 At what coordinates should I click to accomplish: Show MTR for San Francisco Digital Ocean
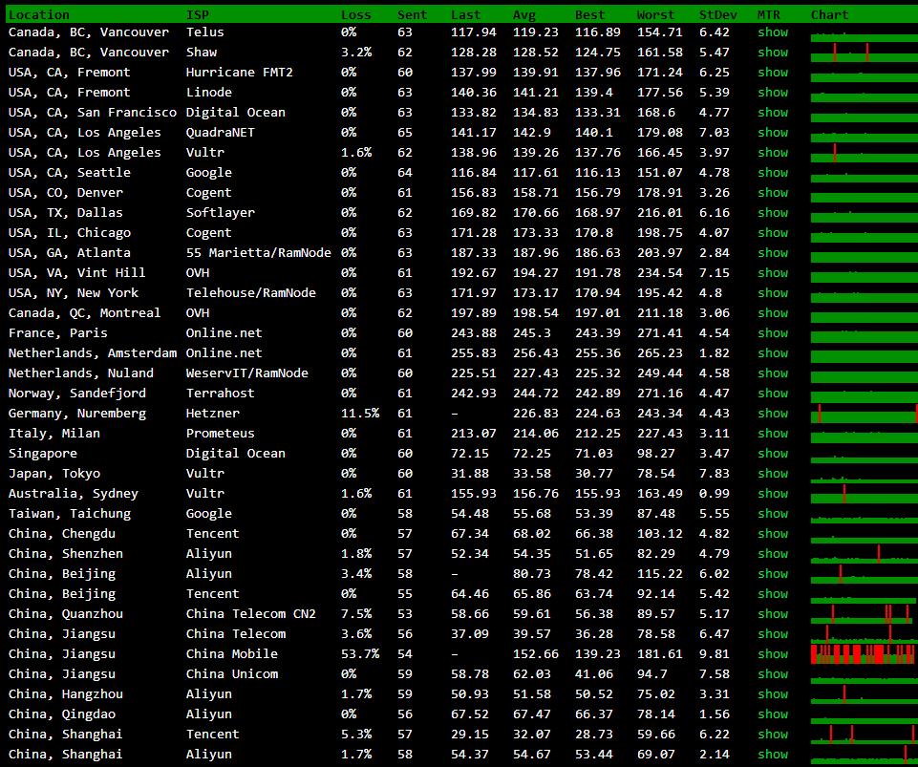[773, 113]
